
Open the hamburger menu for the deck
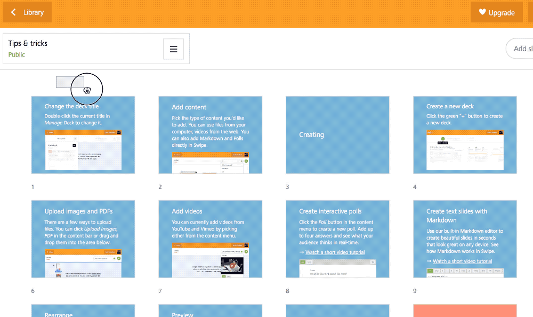[173, 49]
